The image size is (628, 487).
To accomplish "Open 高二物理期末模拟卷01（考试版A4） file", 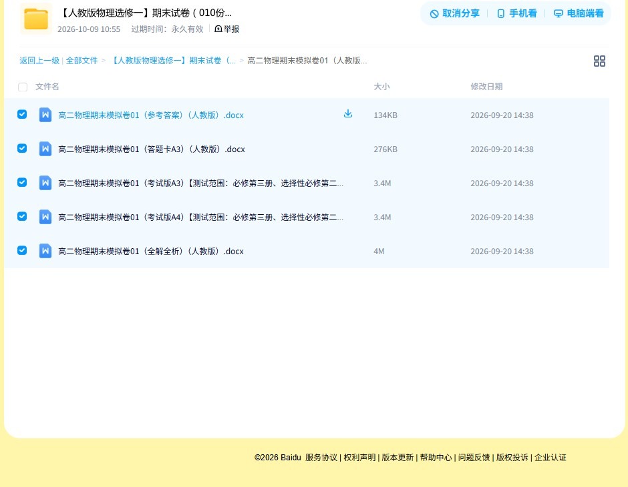I will tap(200, 217).
